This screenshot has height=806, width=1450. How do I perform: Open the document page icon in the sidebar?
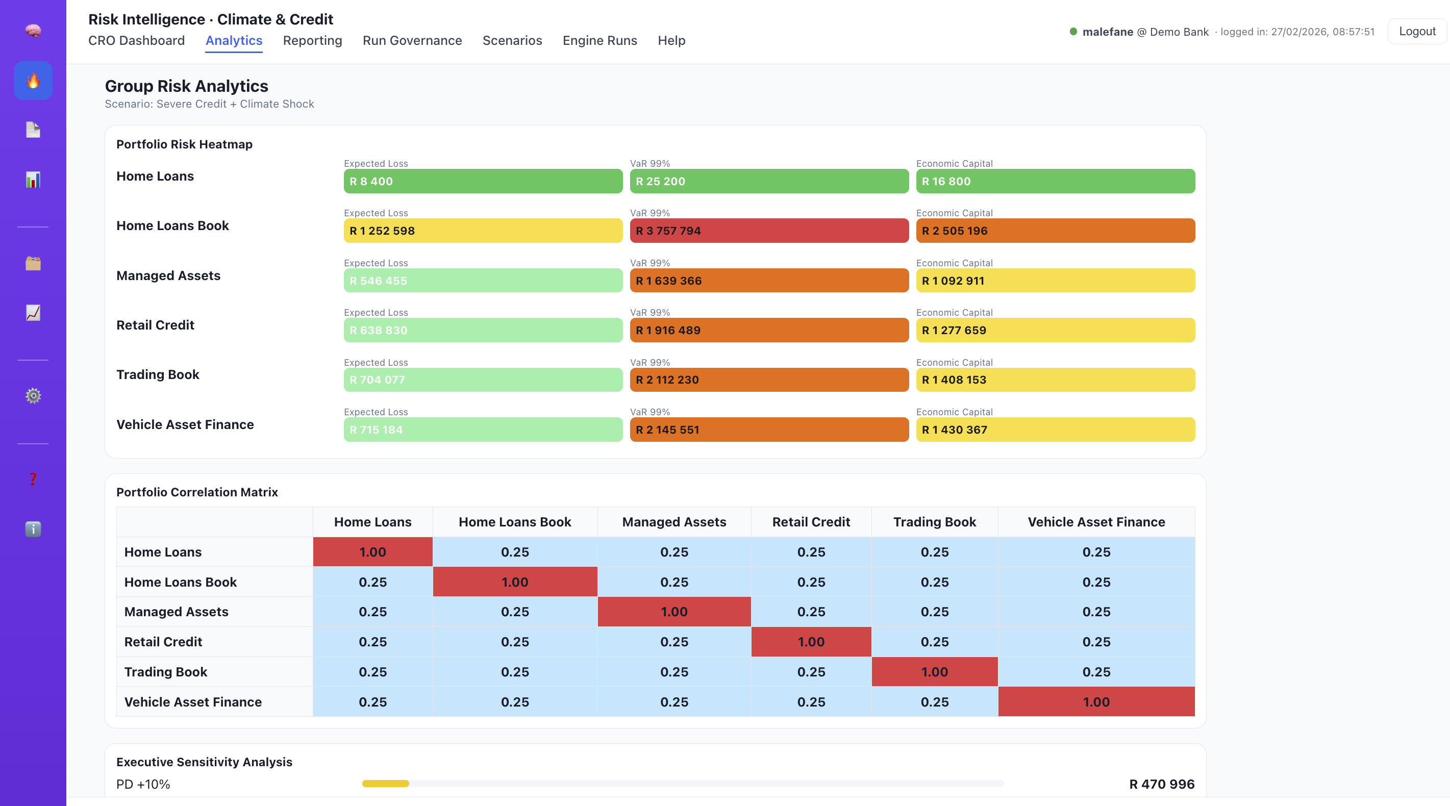tap(32, 130)
